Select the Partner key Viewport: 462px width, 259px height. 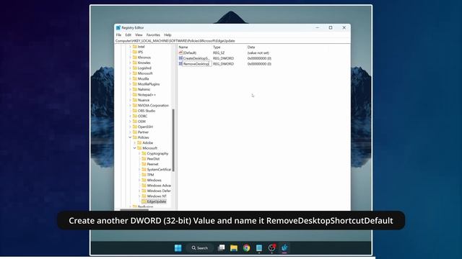[143, 132]
